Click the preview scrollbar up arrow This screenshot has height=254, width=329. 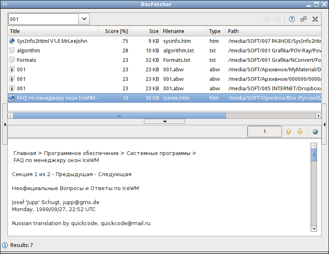pos(314,146)
